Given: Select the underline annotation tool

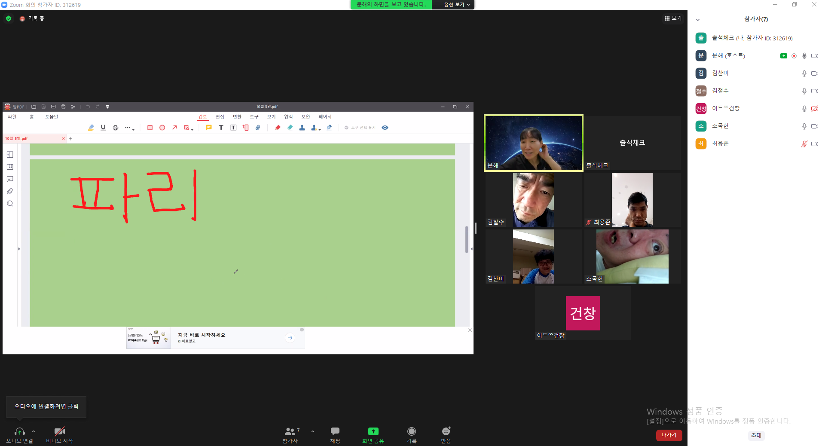Looking at the screenshot, I should pos(103,128).
